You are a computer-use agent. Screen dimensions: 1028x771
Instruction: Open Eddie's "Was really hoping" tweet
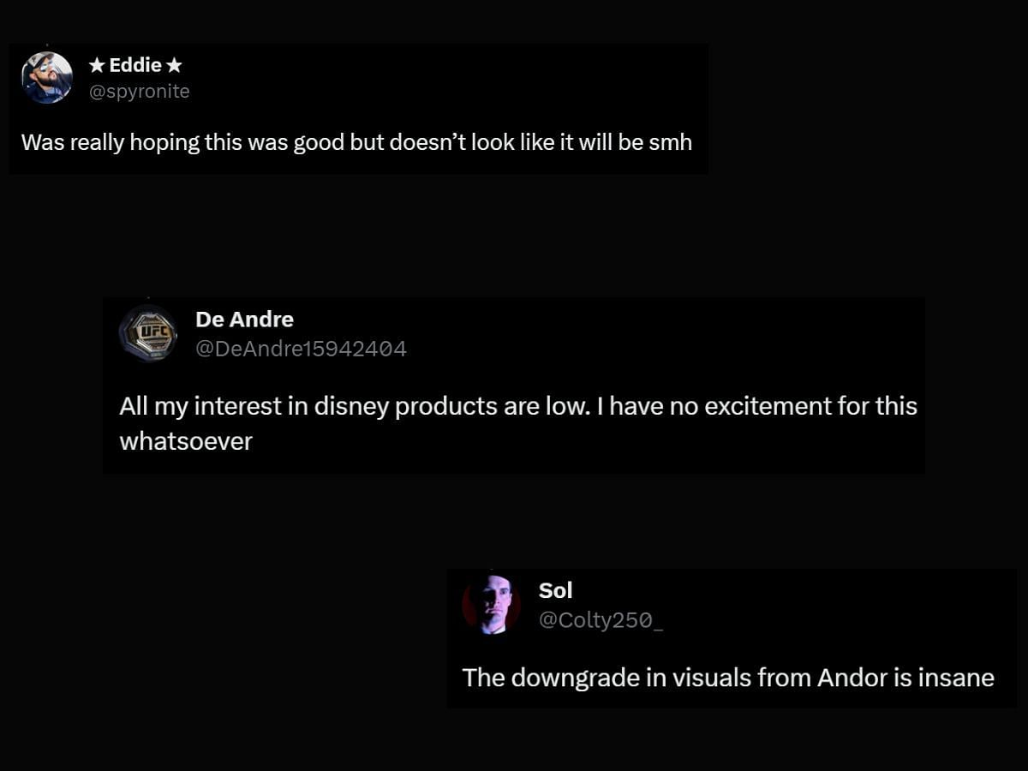(x=356, y=142)
